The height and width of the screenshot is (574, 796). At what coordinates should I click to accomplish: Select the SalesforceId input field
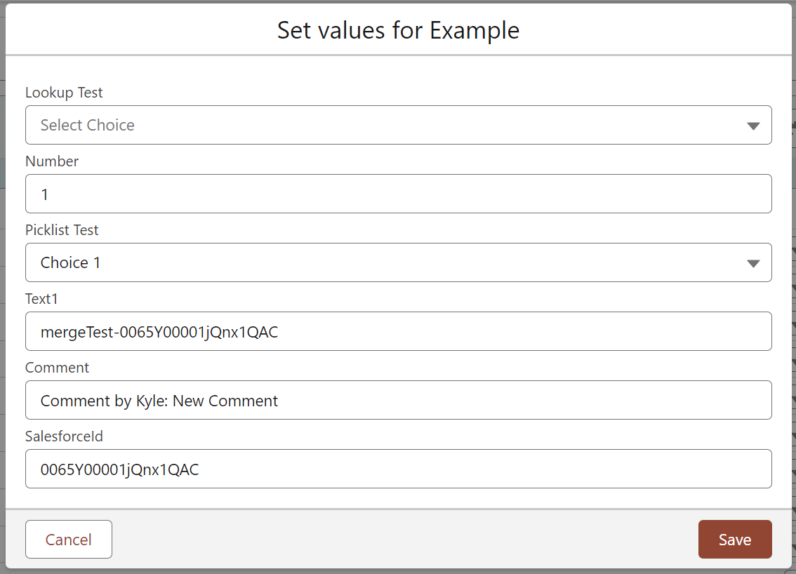tap(399, 469)
